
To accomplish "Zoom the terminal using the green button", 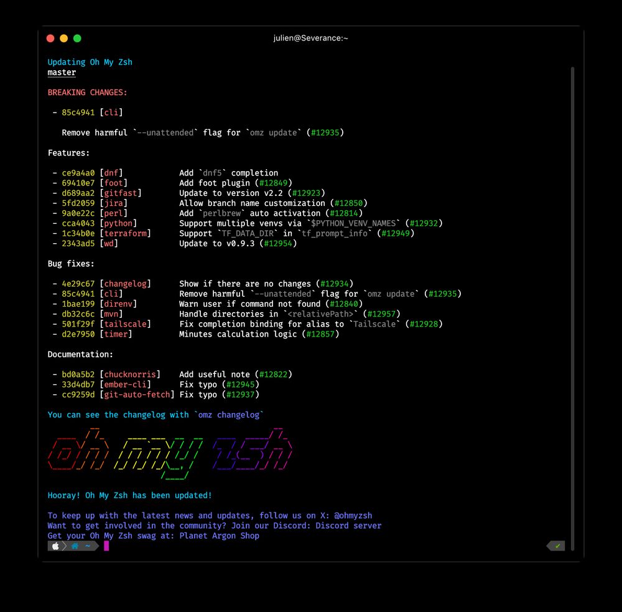I will [x=77, y=38].
